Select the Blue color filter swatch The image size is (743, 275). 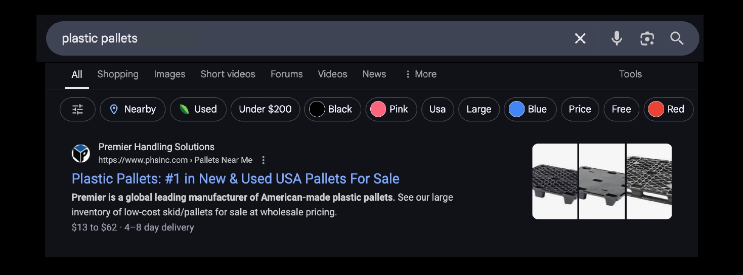coord(530,109)
